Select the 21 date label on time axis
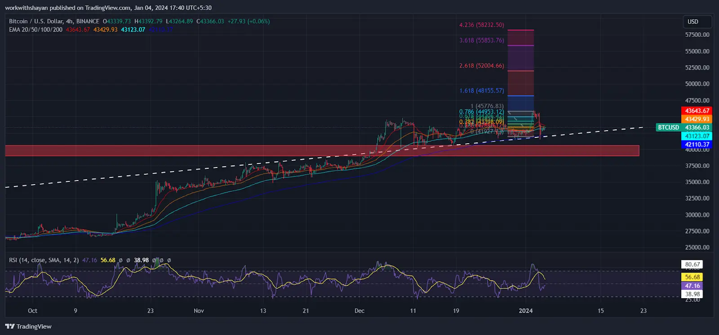Viewport: 719px width, 335px height. [x=306, y=311]
